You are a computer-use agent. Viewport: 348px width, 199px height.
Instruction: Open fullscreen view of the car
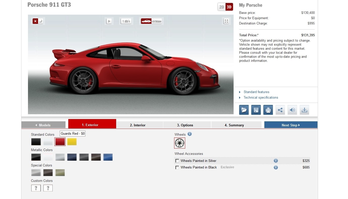coord(226,21)
